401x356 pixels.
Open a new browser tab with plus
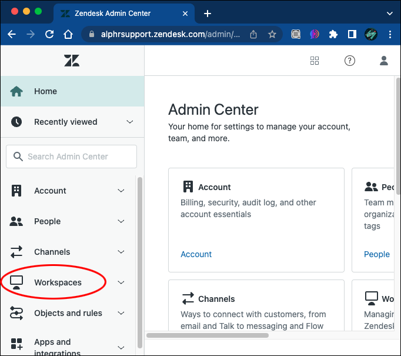coord(208,14)
